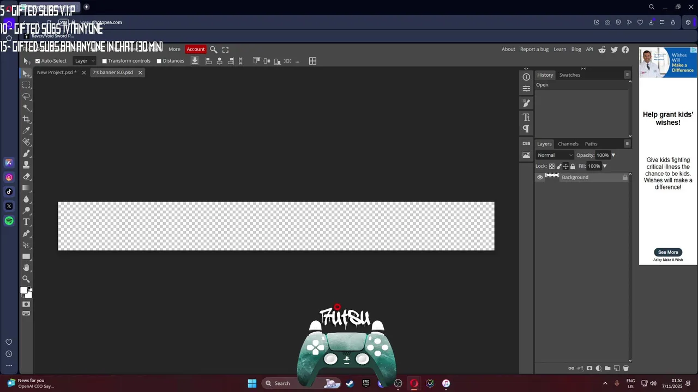This screenshot has height=392, width=698.
Task: Select the Magic Wand tool
Action: [x=26, y=108]
